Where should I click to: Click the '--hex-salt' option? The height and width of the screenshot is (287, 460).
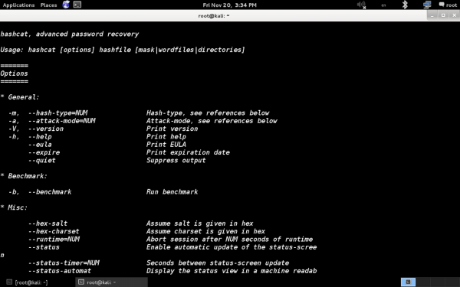click(x=48, y=223)
